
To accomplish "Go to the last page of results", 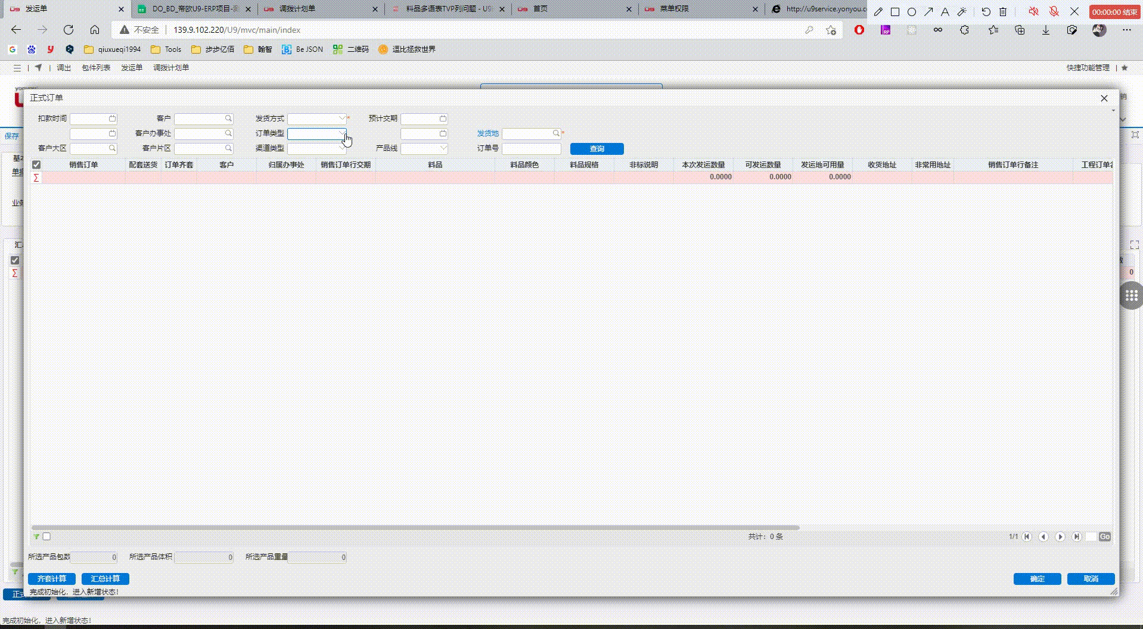I will (x=1076, y=537).
